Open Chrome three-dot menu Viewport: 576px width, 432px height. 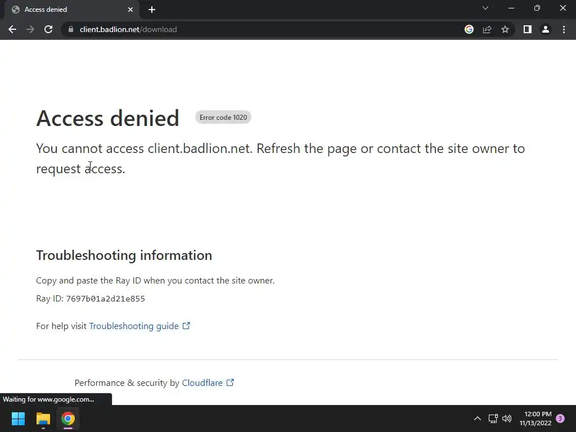564,29
